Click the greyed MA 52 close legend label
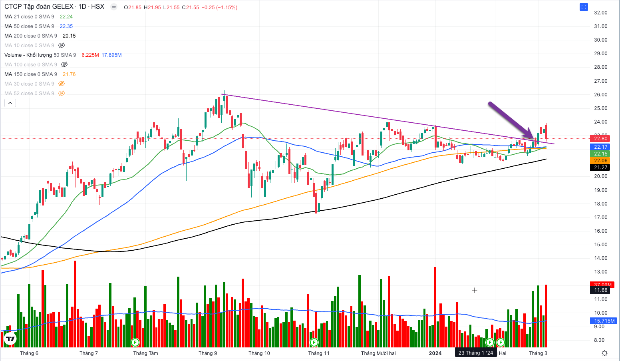The image size is (620, 361). (29, 93)
